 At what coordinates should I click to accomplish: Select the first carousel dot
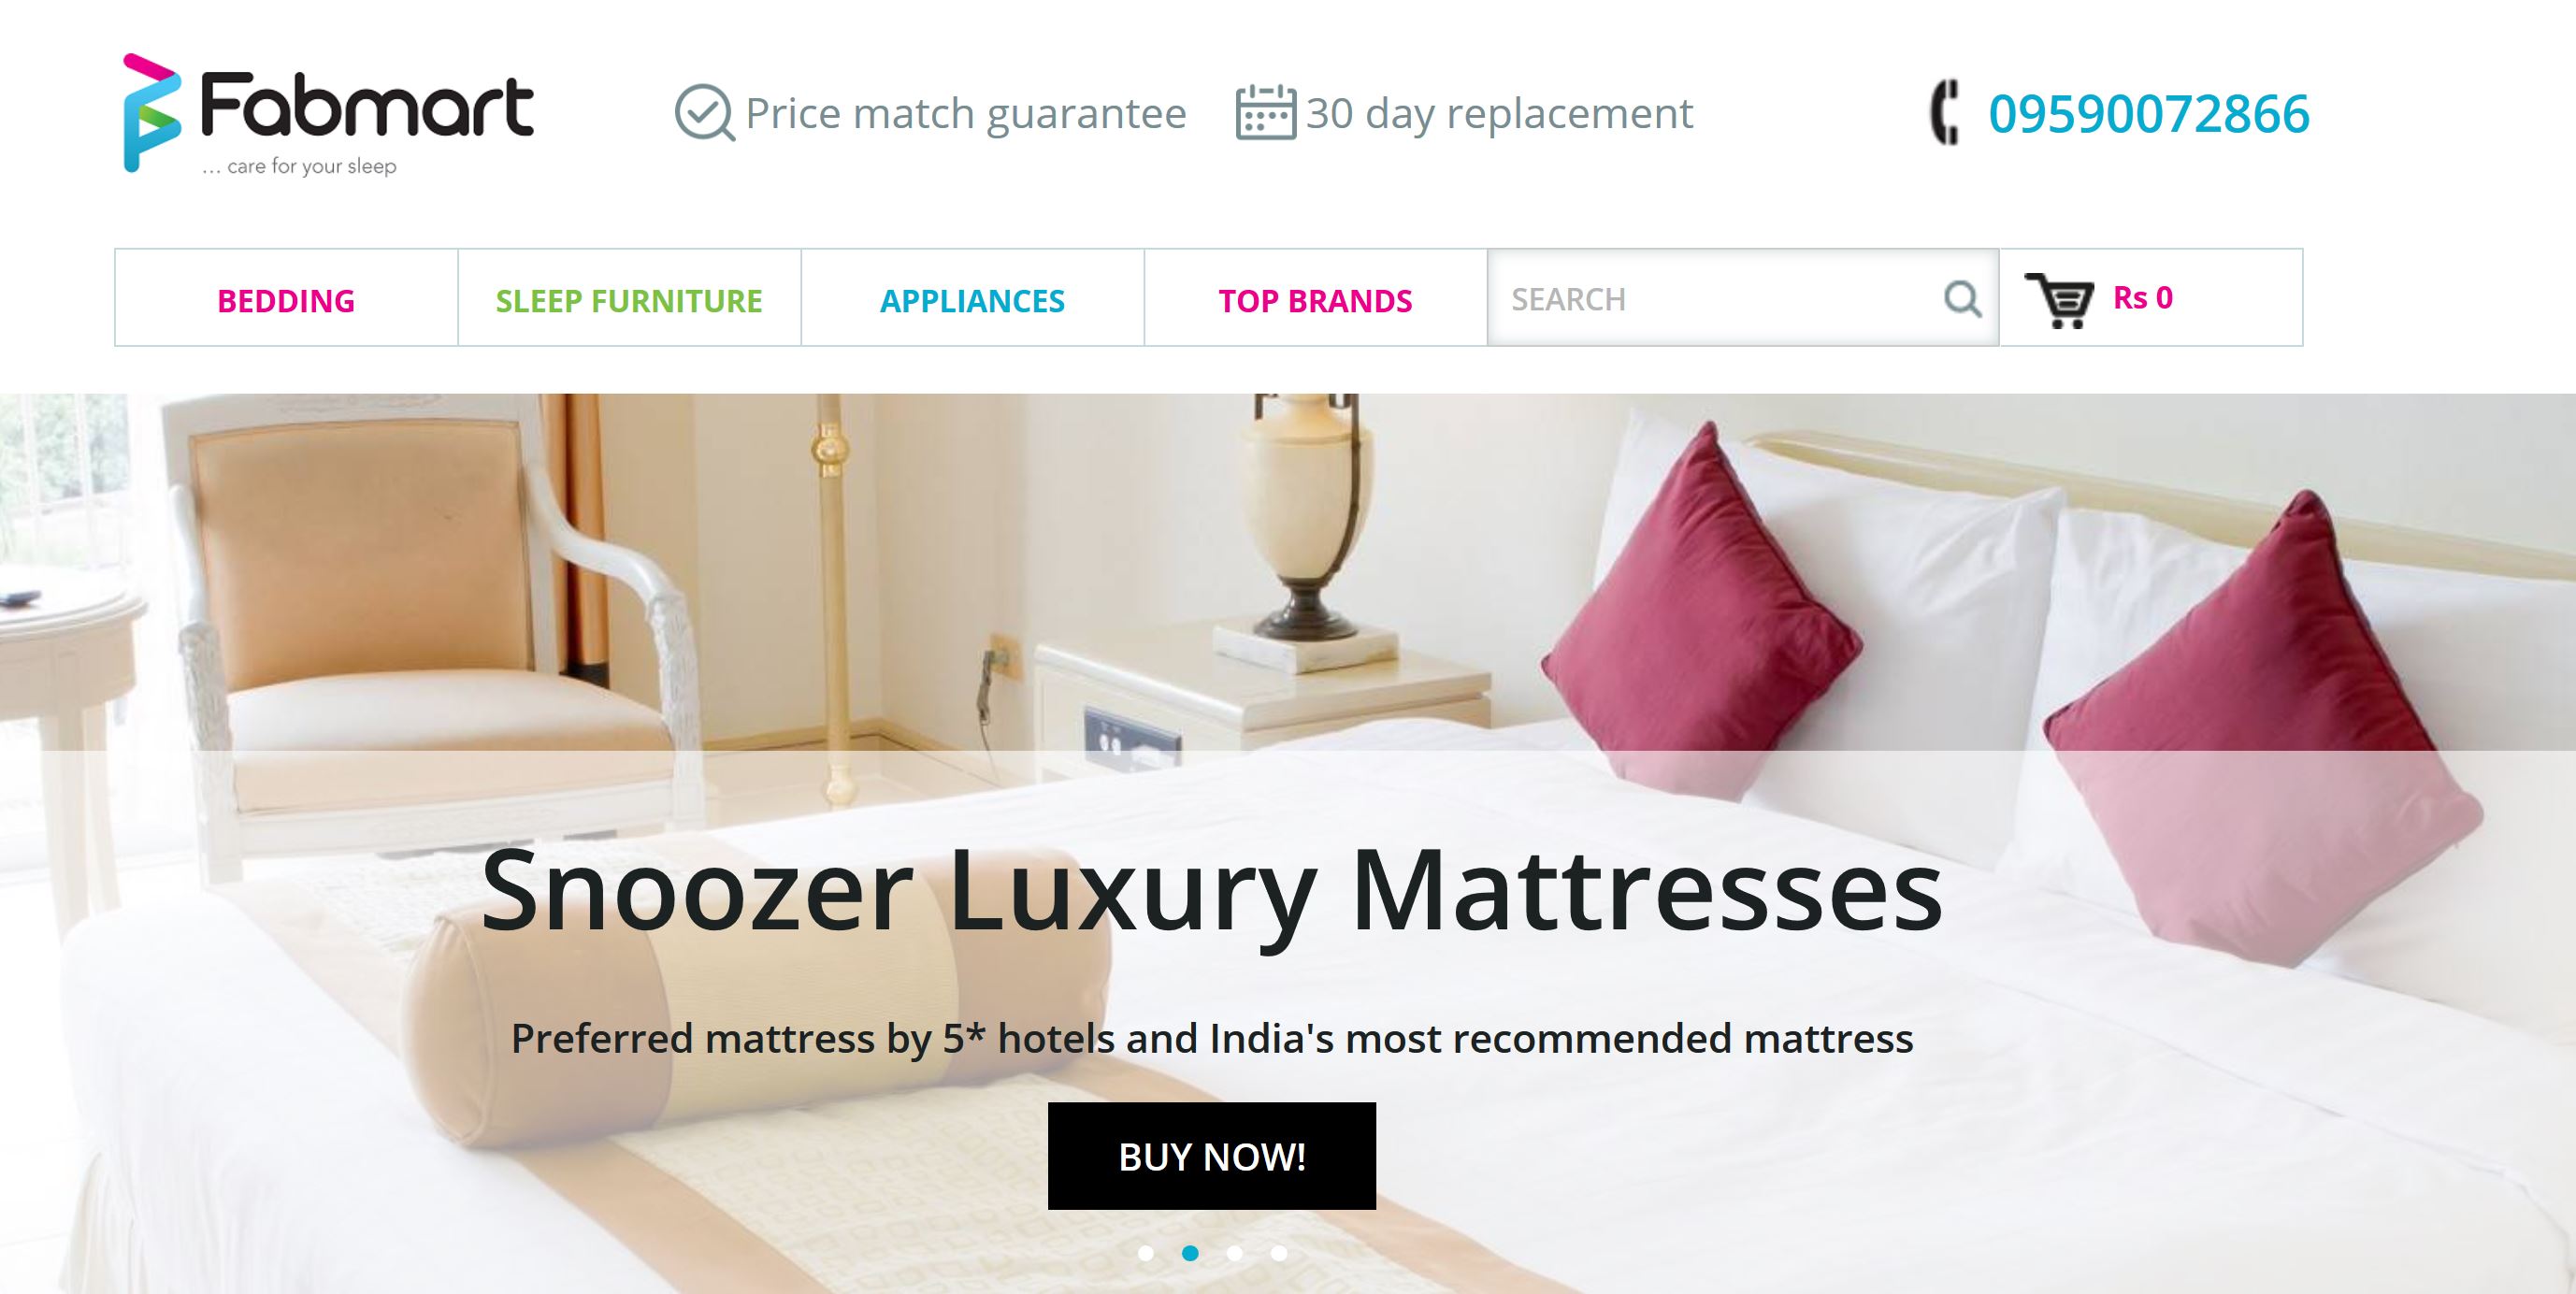(1146, 1253)
